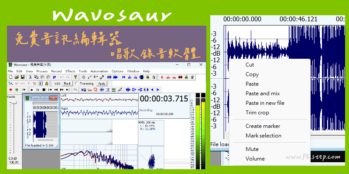Choose Copy in the context menu
The height and width of the screenshot is (174, 349).
tap(252, 74)
